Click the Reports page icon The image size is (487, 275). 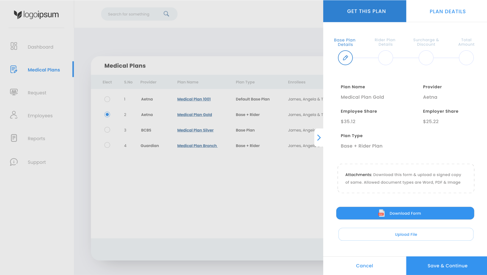point(14,138)
